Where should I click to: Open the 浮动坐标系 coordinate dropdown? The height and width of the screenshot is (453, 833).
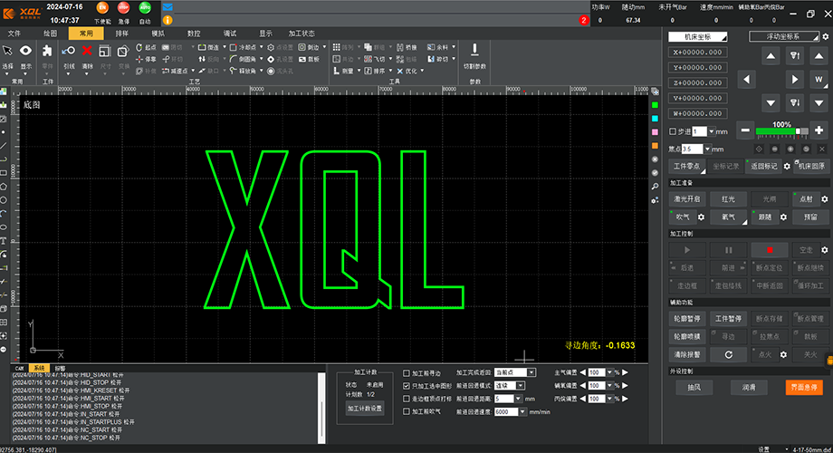point(786,36)
